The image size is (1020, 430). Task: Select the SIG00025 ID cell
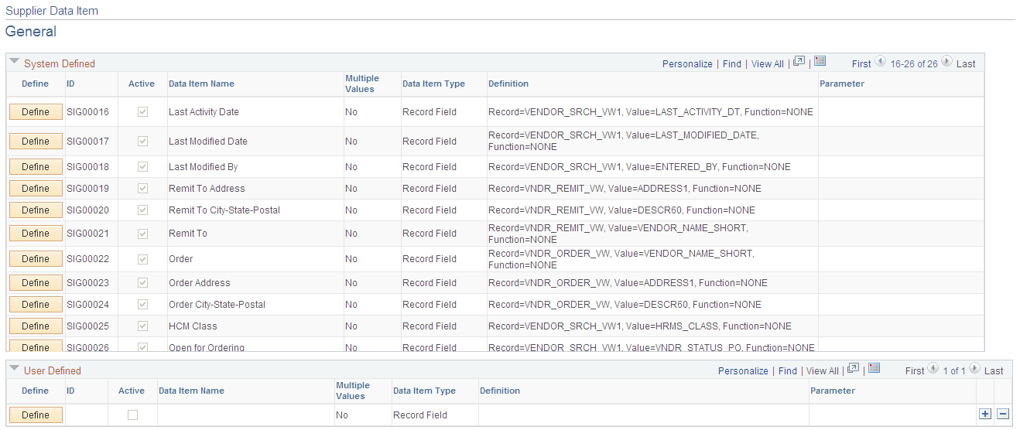pyautogui.click(x=87, y=326)
